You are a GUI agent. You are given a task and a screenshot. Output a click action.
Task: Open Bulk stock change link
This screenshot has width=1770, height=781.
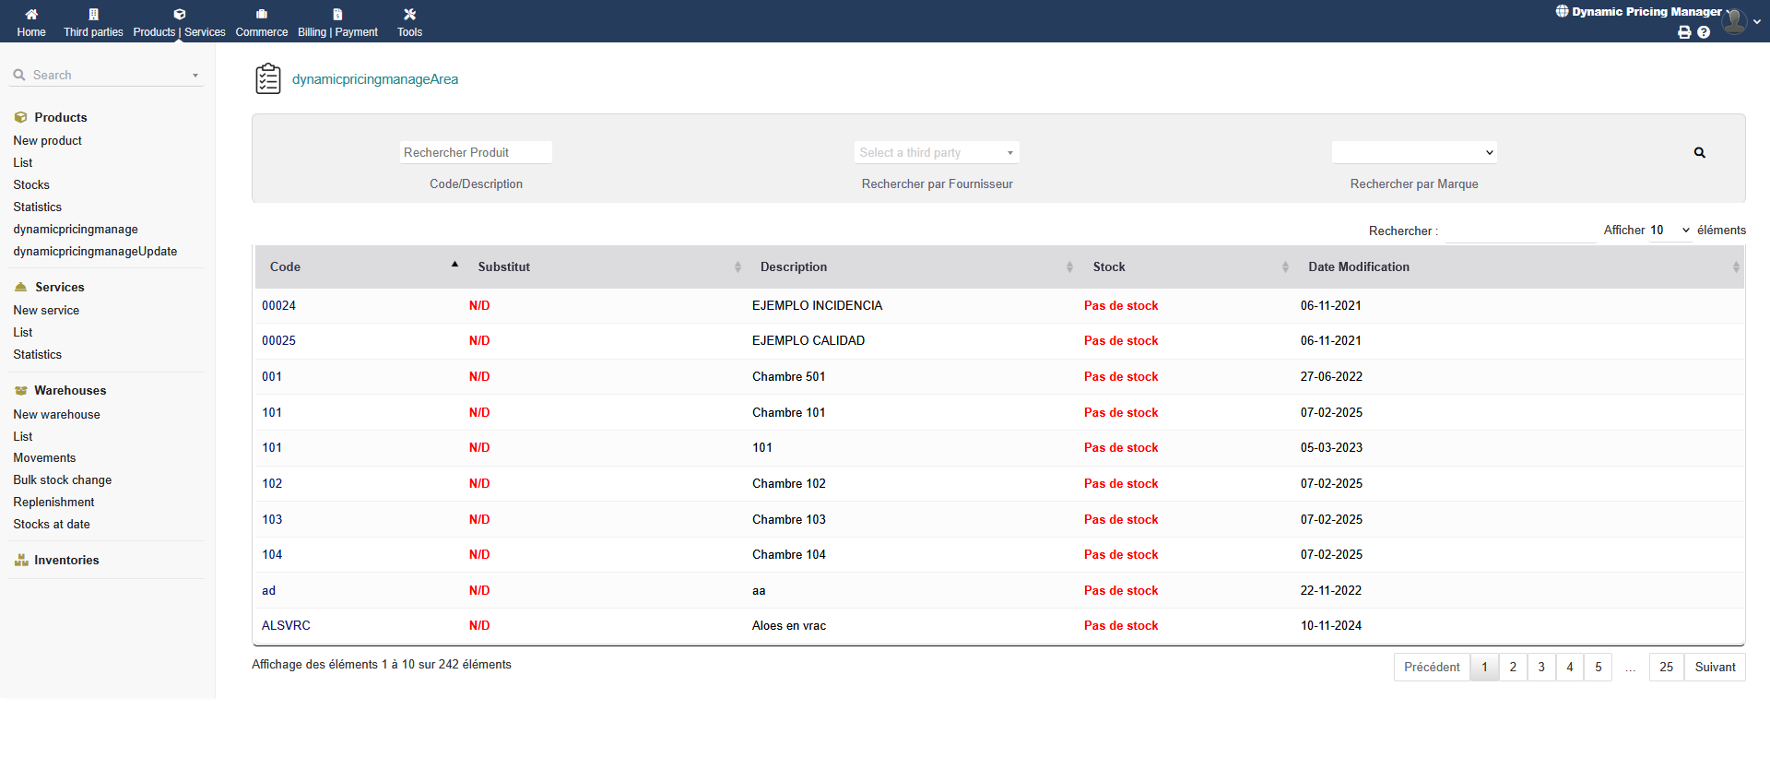pyautogui.click(x=63, y=480)
